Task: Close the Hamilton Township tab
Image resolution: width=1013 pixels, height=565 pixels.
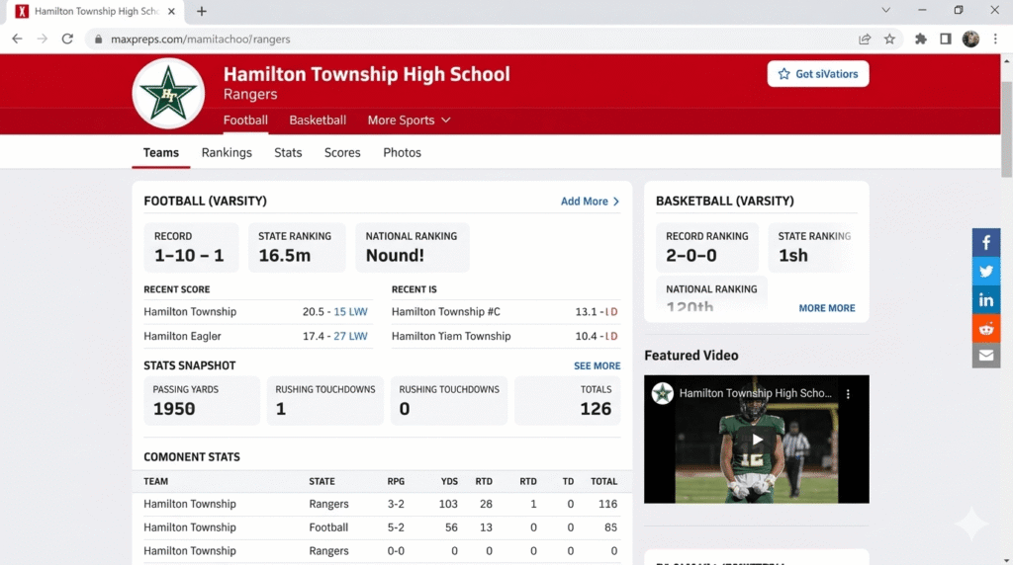Action: pyautogui.click(x=171, y=11)
